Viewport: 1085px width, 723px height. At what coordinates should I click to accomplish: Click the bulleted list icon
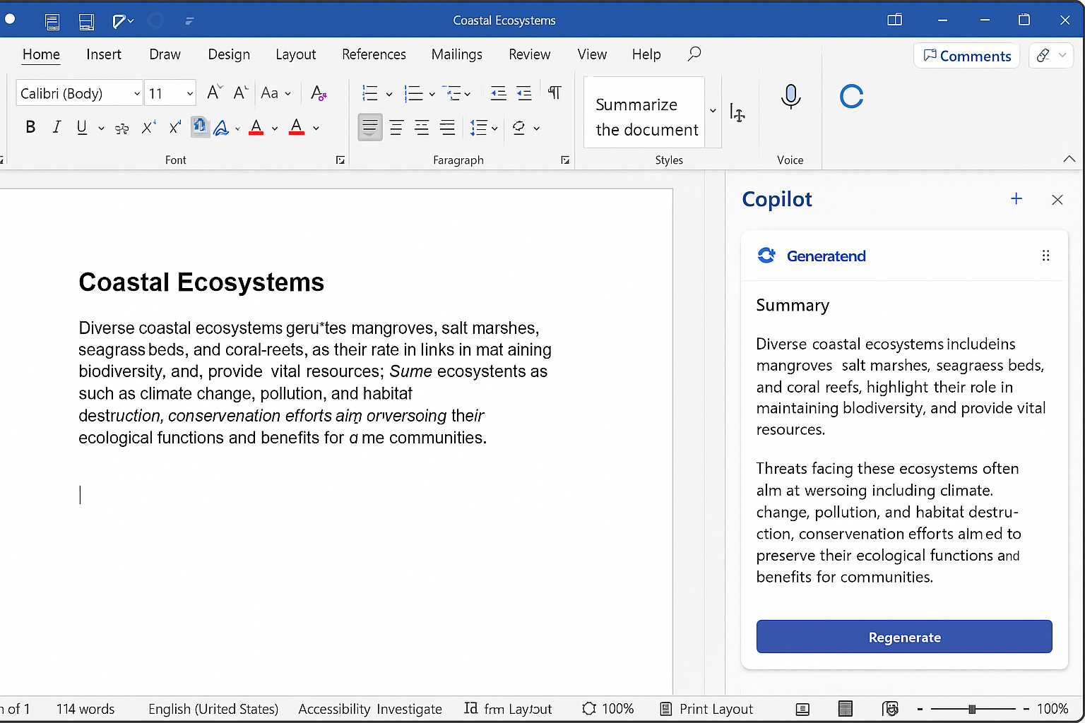[x=369, y=92]
